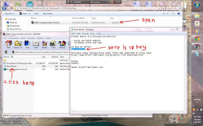Click Explorer New folder button

[48, 14]
